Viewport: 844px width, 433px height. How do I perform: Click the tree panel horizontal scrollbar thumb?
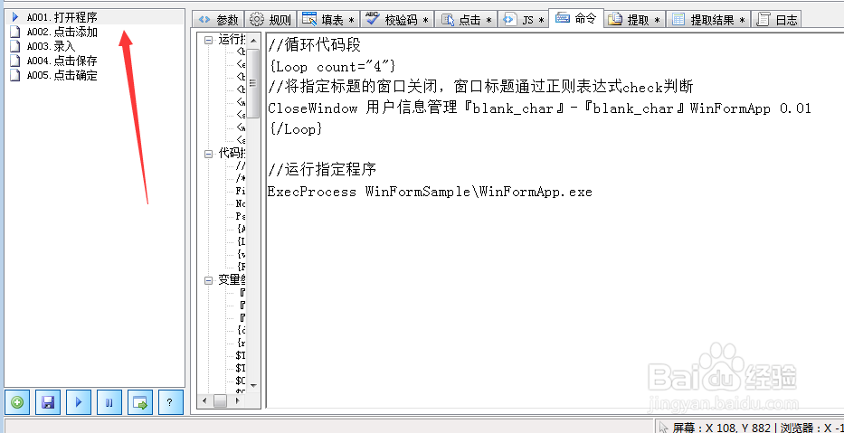click(x=220, y=401)
